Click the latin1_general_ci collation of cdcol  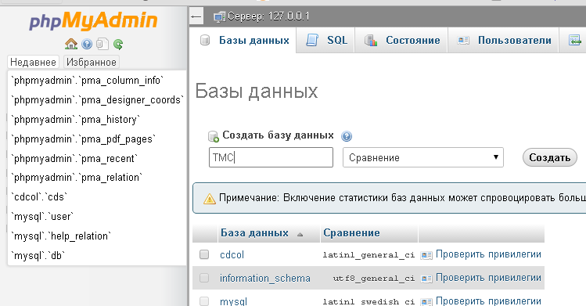point(368,255)
